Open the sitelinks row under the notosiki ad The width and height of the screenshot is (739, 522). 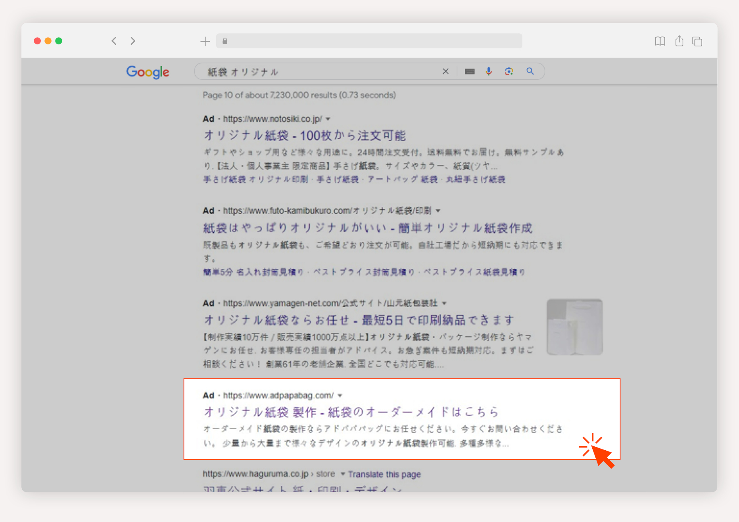click(x=355, y=180)
